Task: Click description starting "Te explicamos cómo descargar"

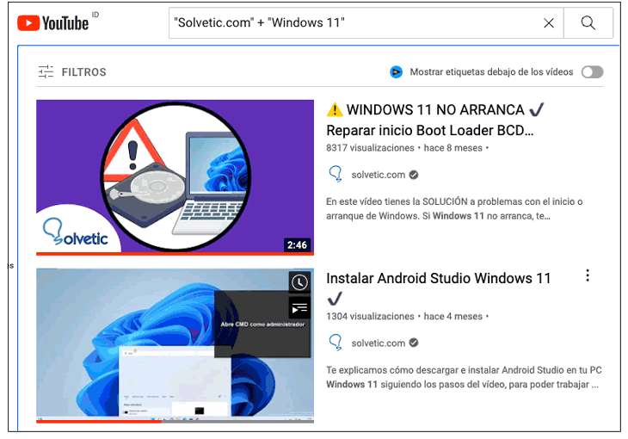Action: point(464,377)
